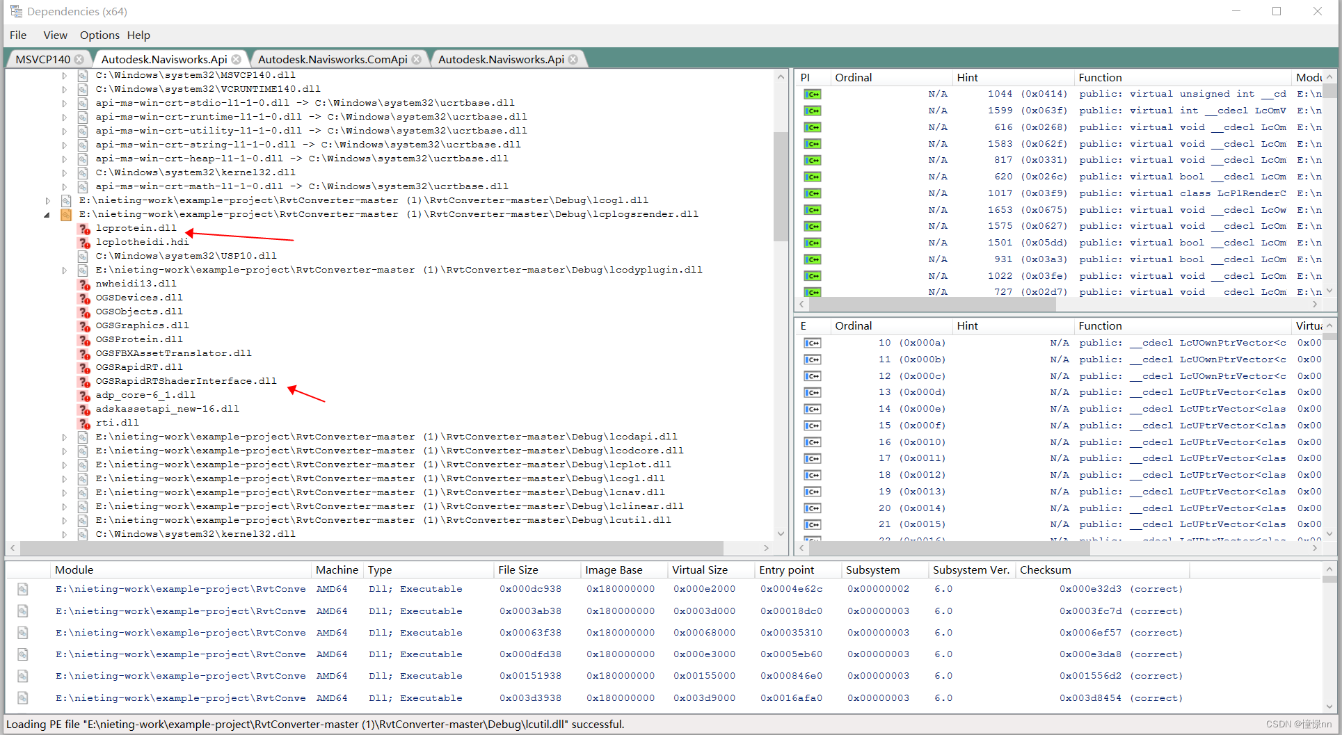Open the Options menu
This screenshot has width=1342, height=735.
click(x=99, y=35)
